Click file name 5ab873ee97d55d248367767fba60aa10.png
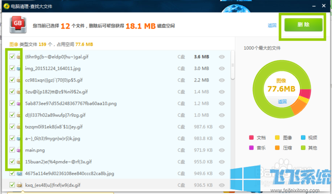The height and width of the screenshot is (194, 332). (x=71, y=104)
